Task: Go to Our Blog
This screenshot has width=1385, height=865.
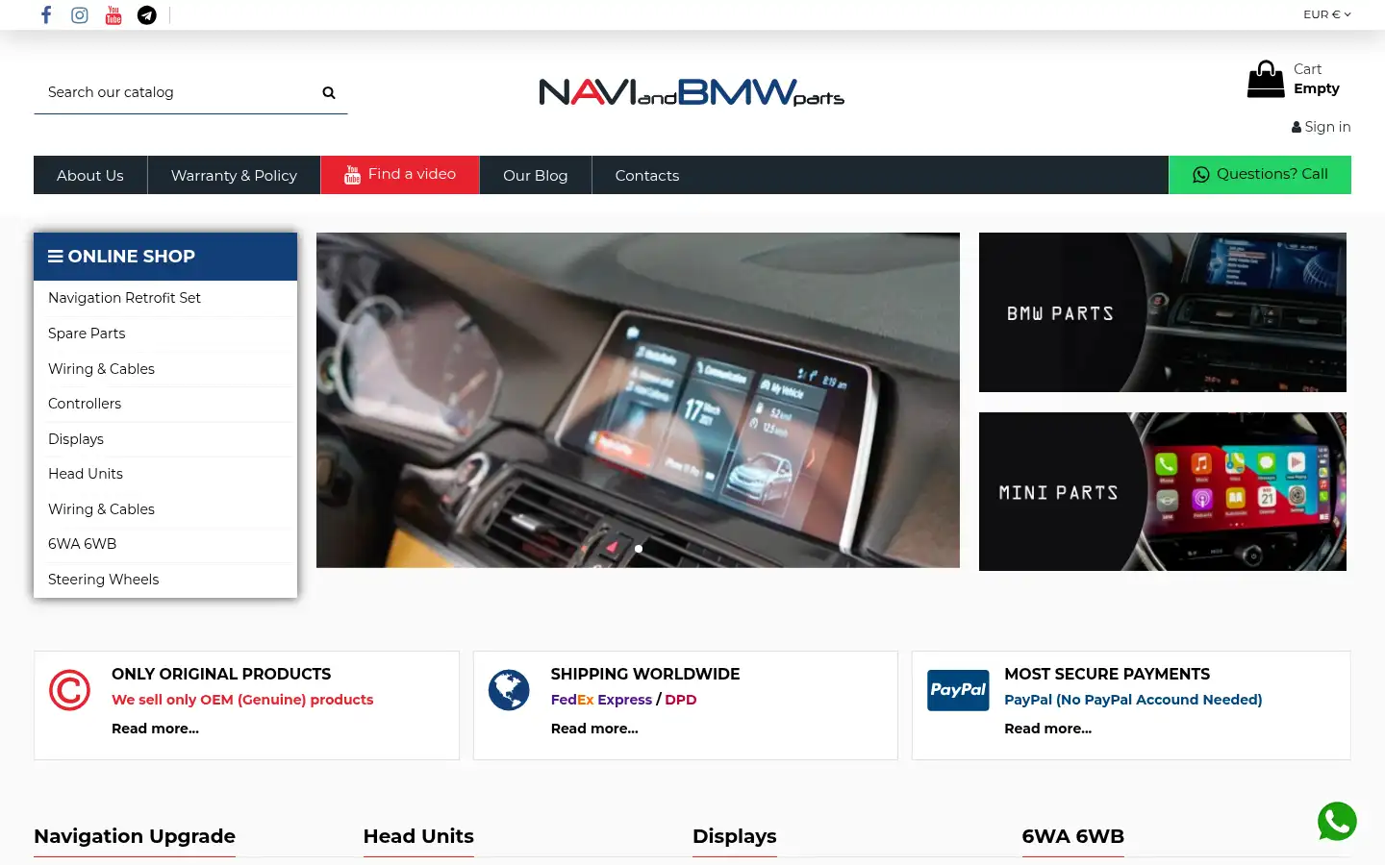Action: coord(536,175)
